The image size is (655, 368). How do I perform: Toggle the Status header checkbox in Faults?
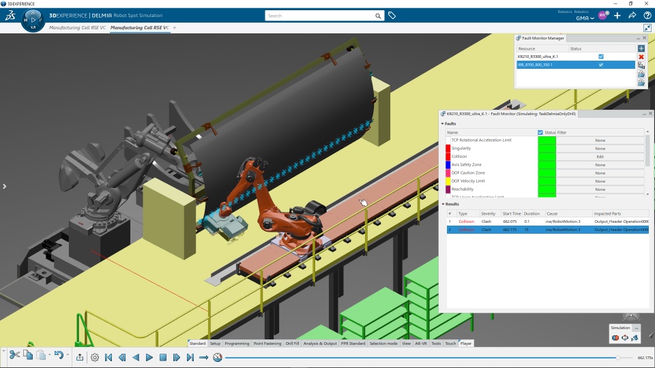(x=540, y=132)
